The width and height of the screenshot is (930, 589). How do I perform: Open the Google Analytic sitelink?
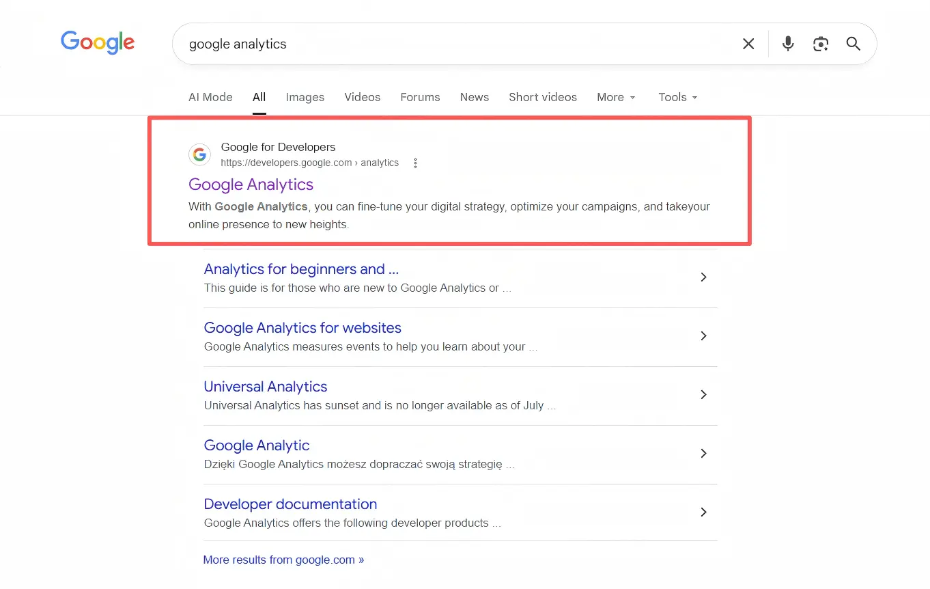(256, 445)
